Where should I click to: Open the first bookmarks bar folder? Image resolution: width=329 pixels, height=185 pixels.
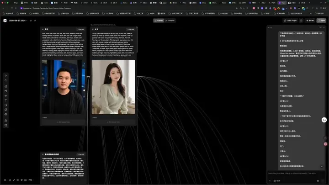[x=8, y=13]
